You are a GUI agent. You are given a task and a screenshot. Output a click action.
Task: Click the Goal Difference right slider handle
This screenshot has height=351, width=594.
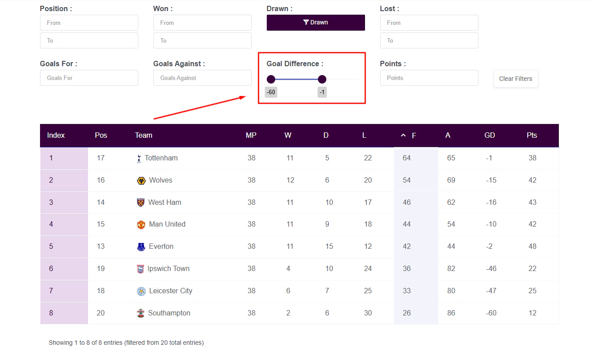(x=322, y=80)
